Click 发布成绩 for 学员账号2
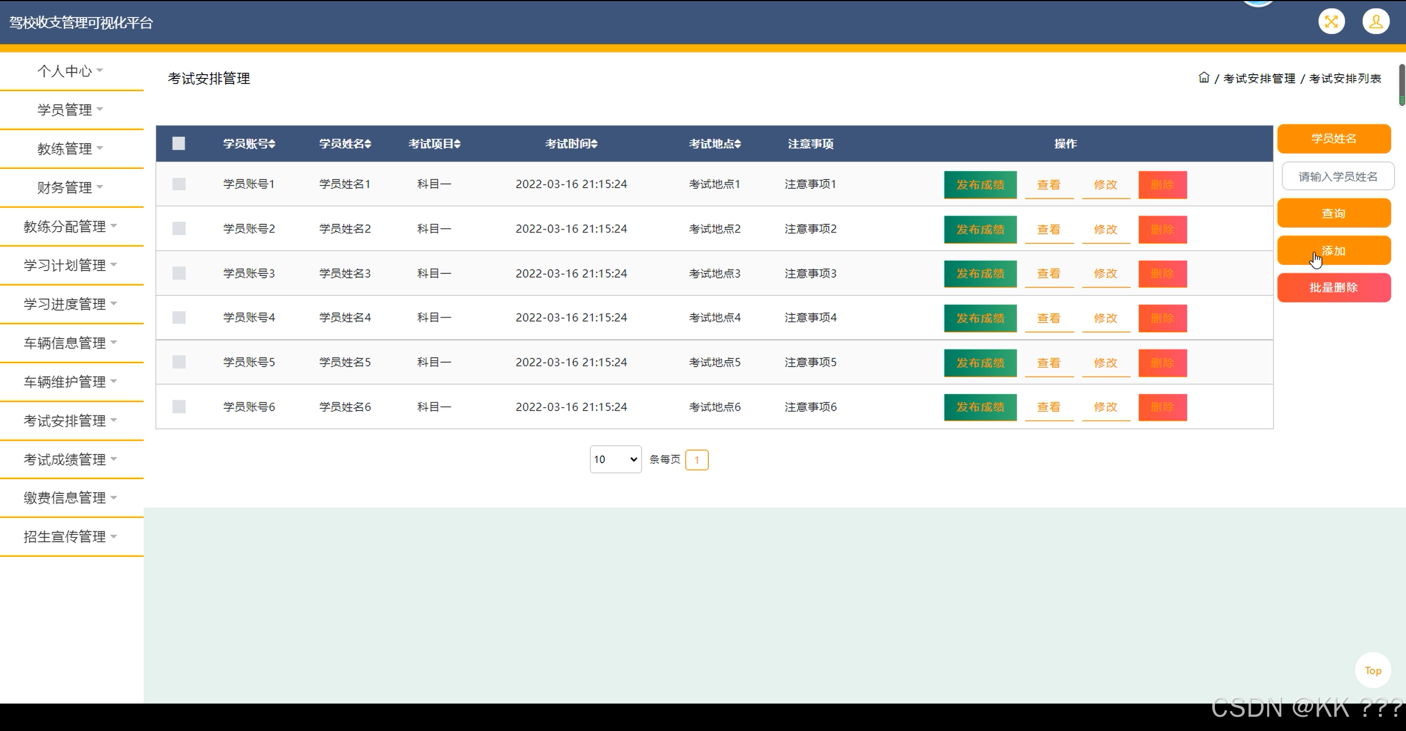The image size is (1406, 731). click(980, 229)
